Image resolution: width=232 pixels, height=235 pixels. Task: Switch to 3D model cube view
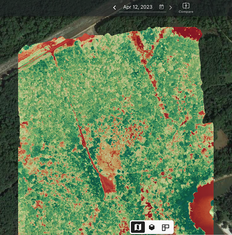[152, 227]
